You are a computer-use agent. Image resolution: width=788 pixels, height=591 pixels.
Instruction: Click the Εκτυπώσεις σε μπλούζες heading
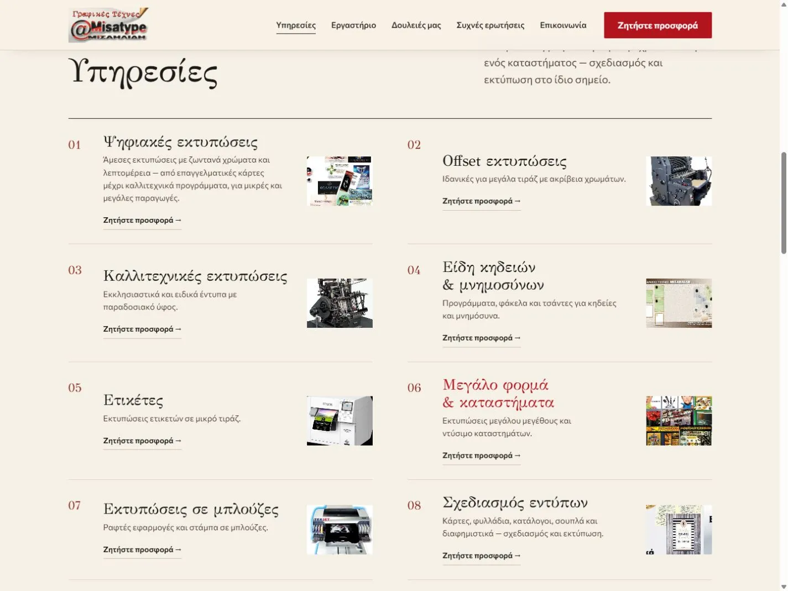(x=191, y=509)
